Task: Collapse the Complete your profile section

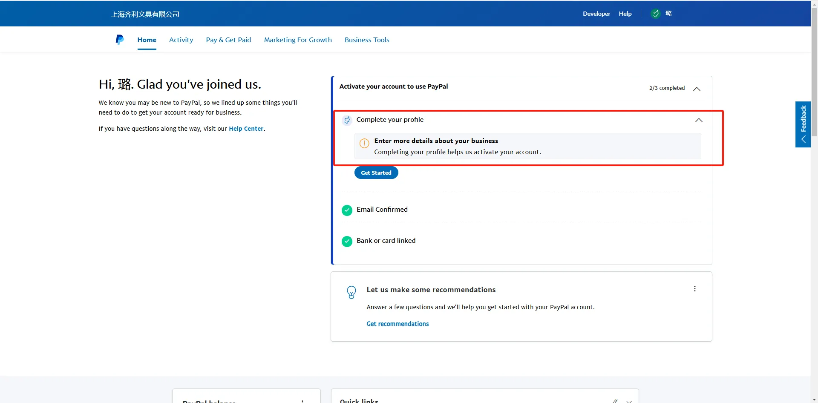Action: (x=699, y=120)
